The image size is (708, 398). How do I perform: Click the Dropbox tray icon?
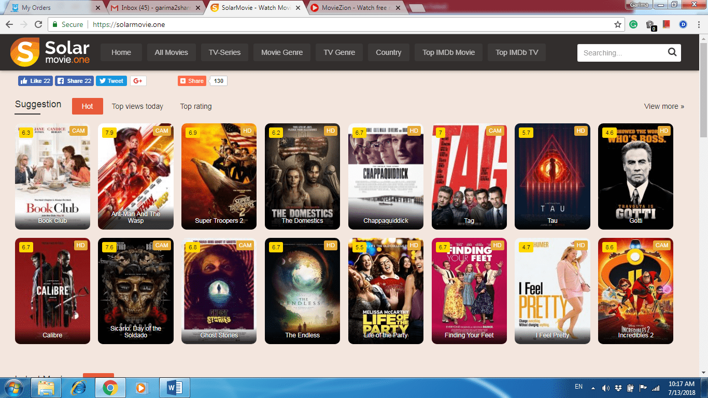coord(618,388)
